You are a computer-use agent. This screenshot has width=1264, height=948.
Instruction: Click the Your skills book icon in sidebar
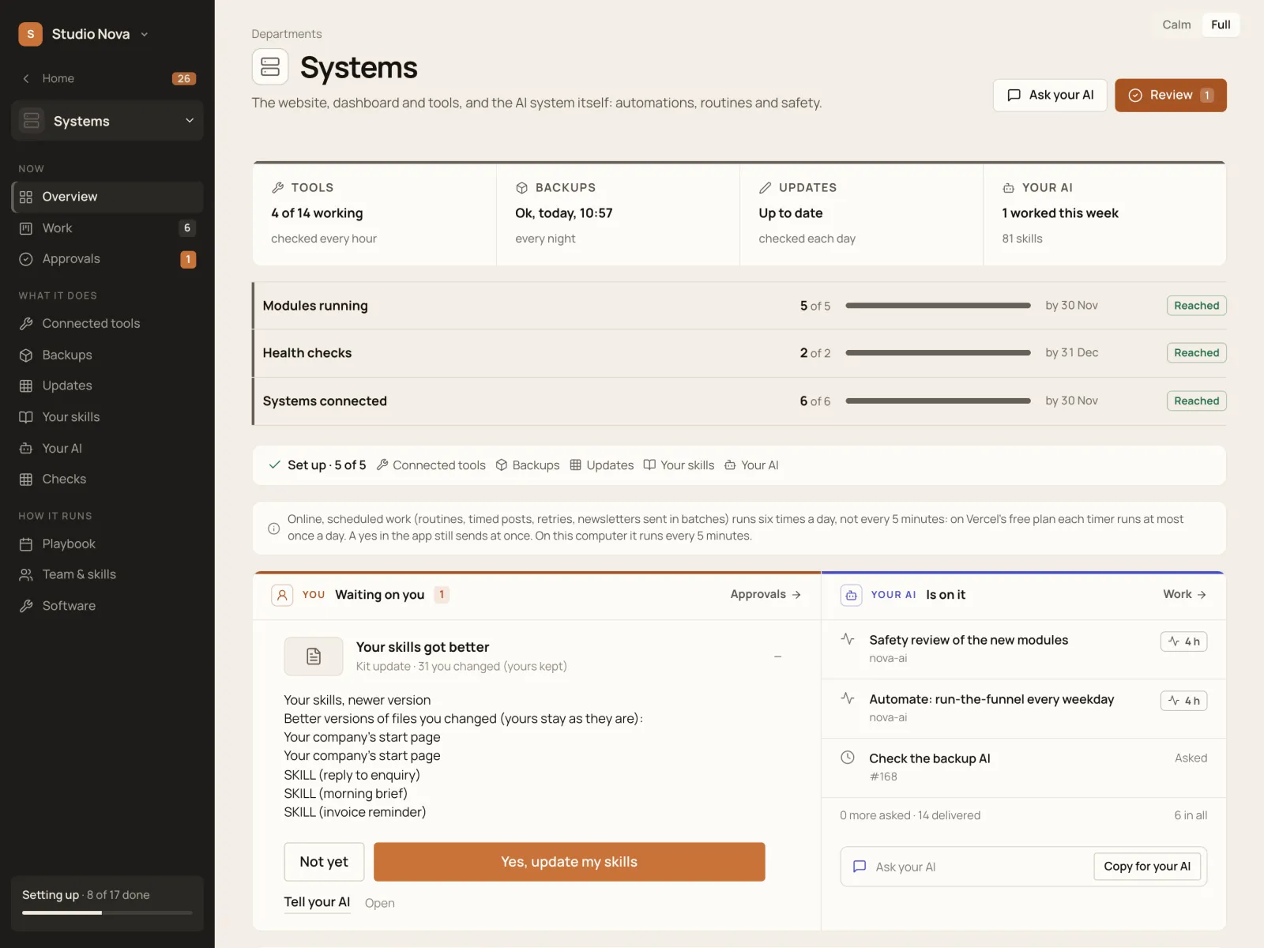[x=26, y=417]
